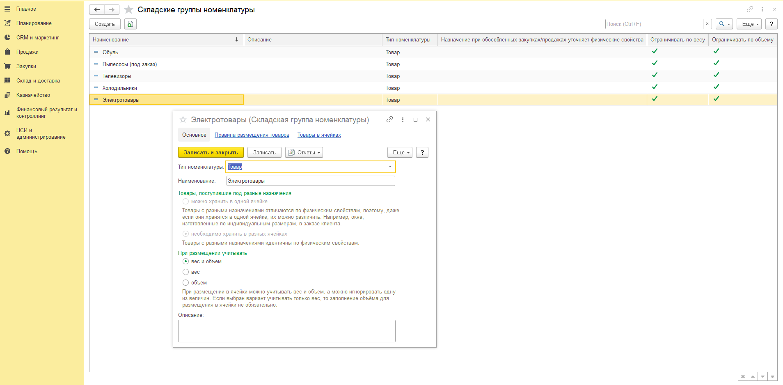The image size is (783, 385).
Task: Select the Пылесосы (под заказ) row
Action: (433, 64)
